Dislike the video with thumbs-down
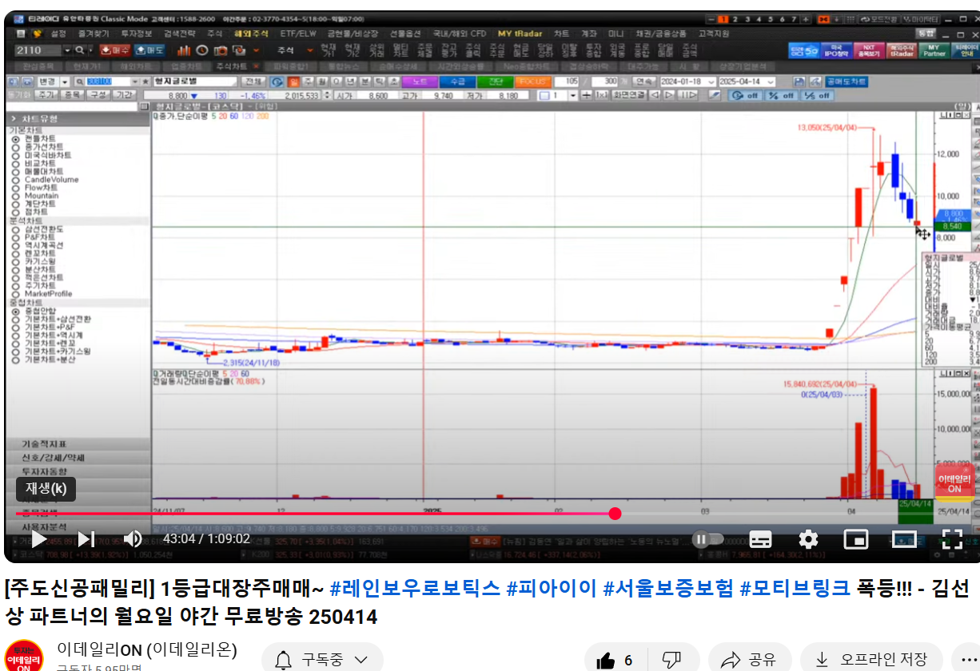Image resolution: width=980 pixels, height=671 pixels. click(671, 660)
